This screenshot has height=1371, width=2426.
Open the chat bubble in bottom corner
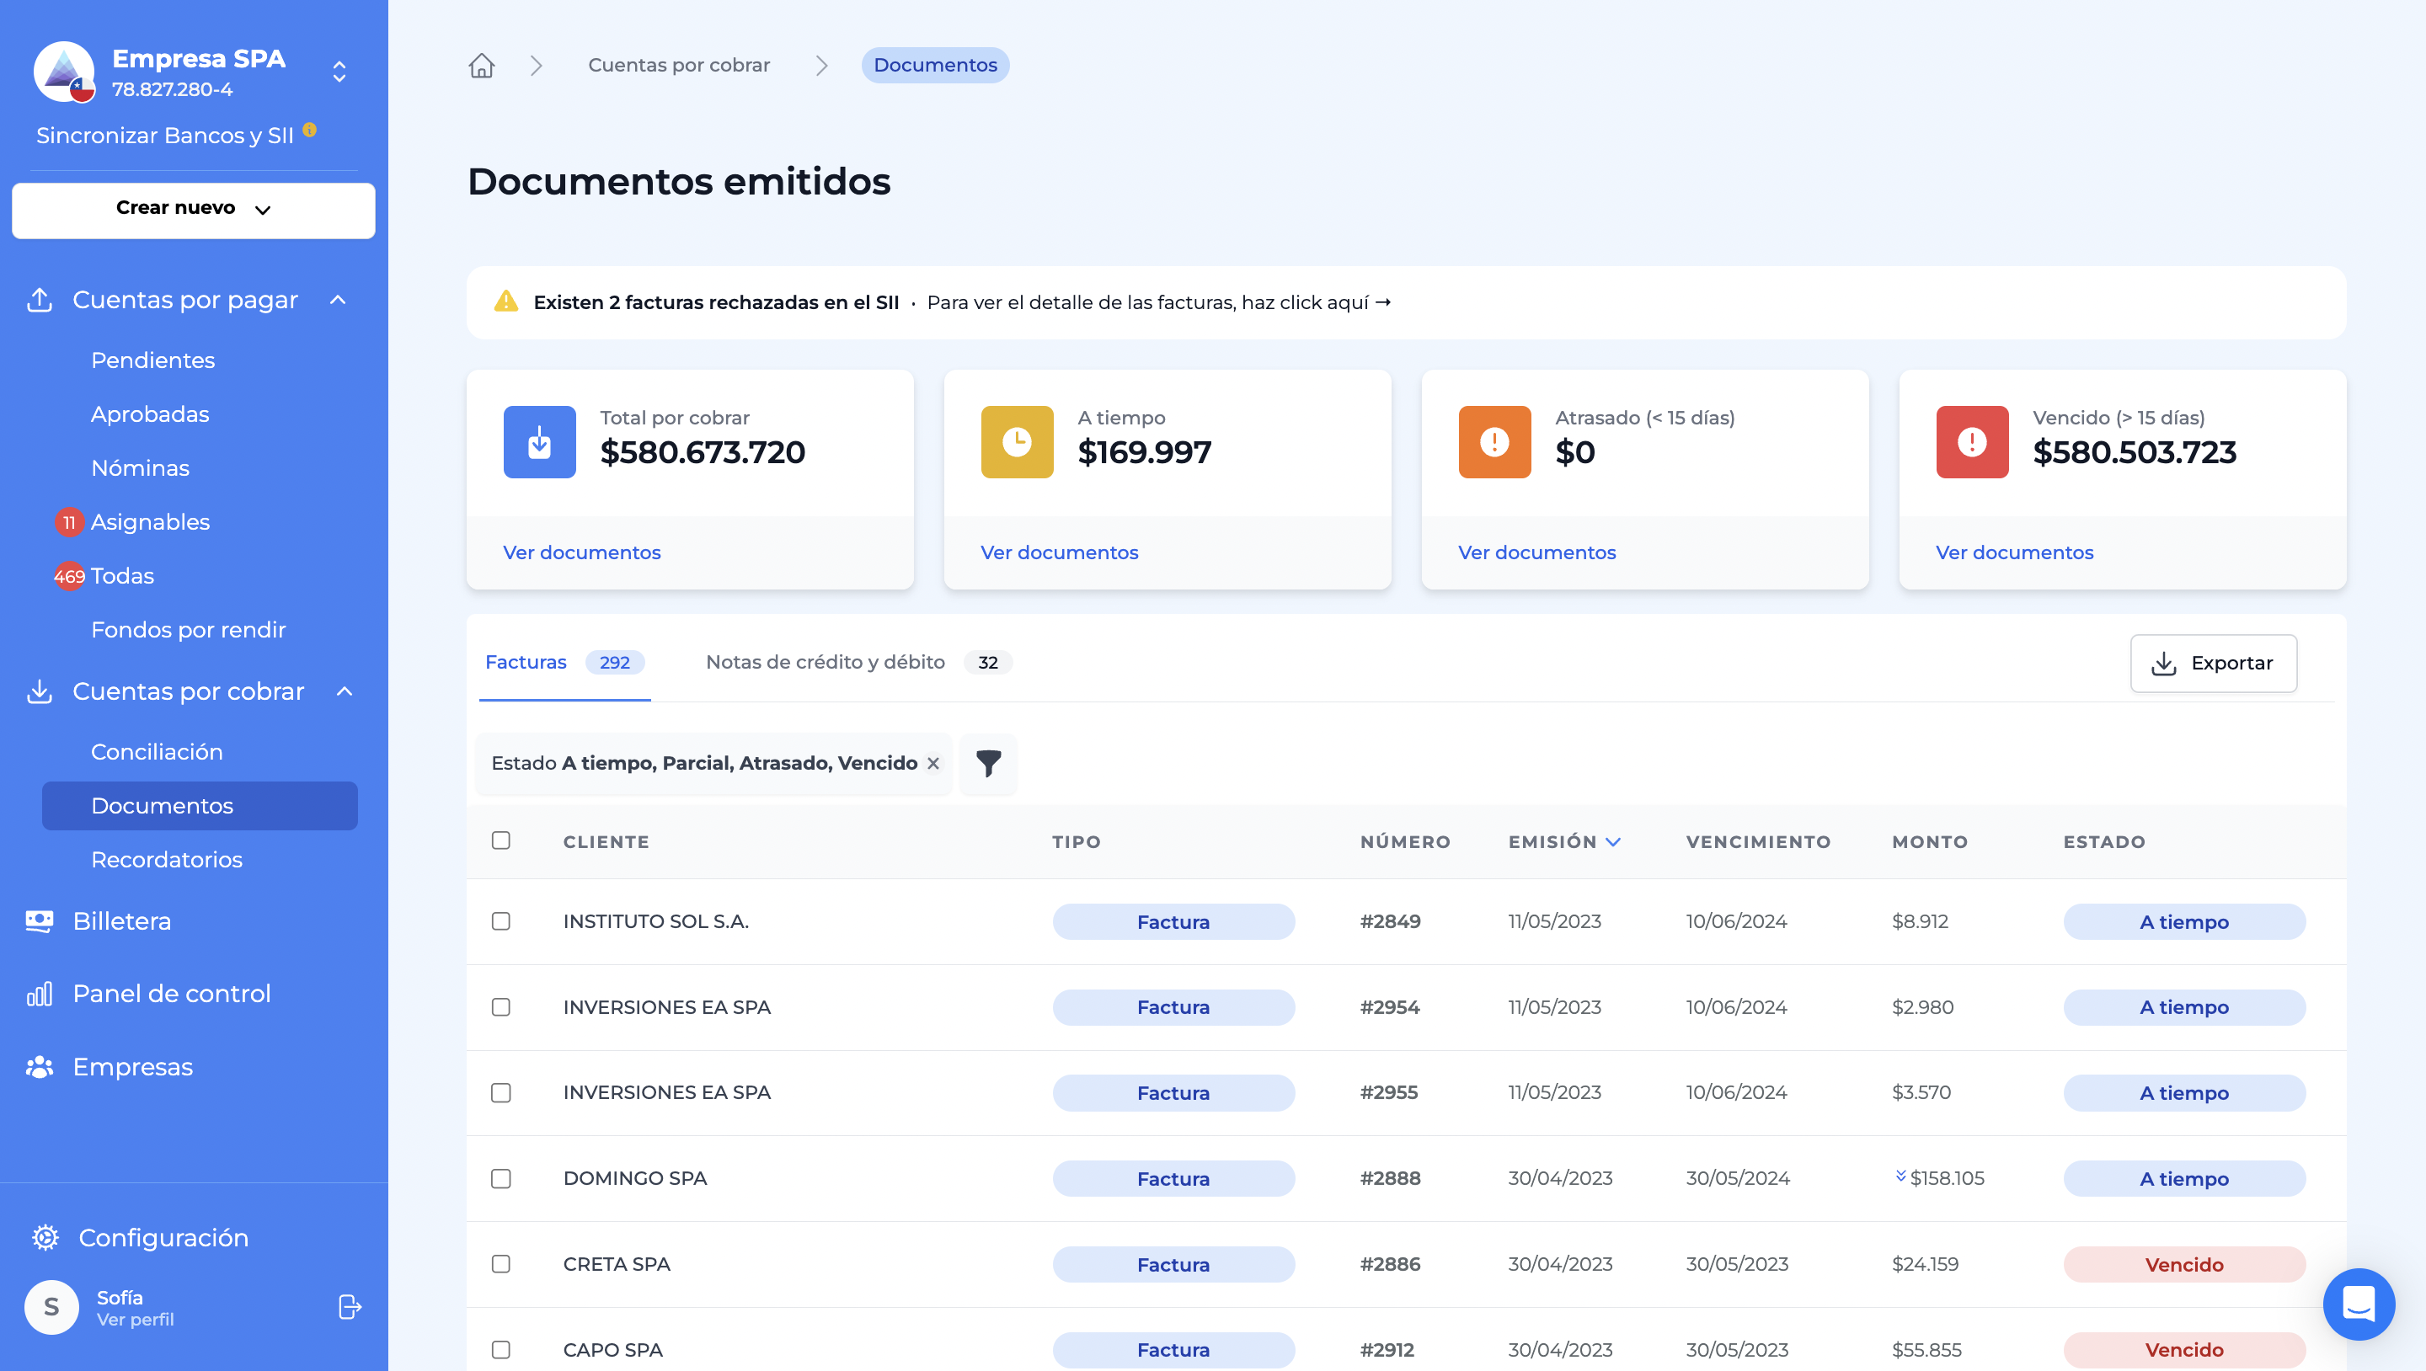click(x=2359, y=1304)
